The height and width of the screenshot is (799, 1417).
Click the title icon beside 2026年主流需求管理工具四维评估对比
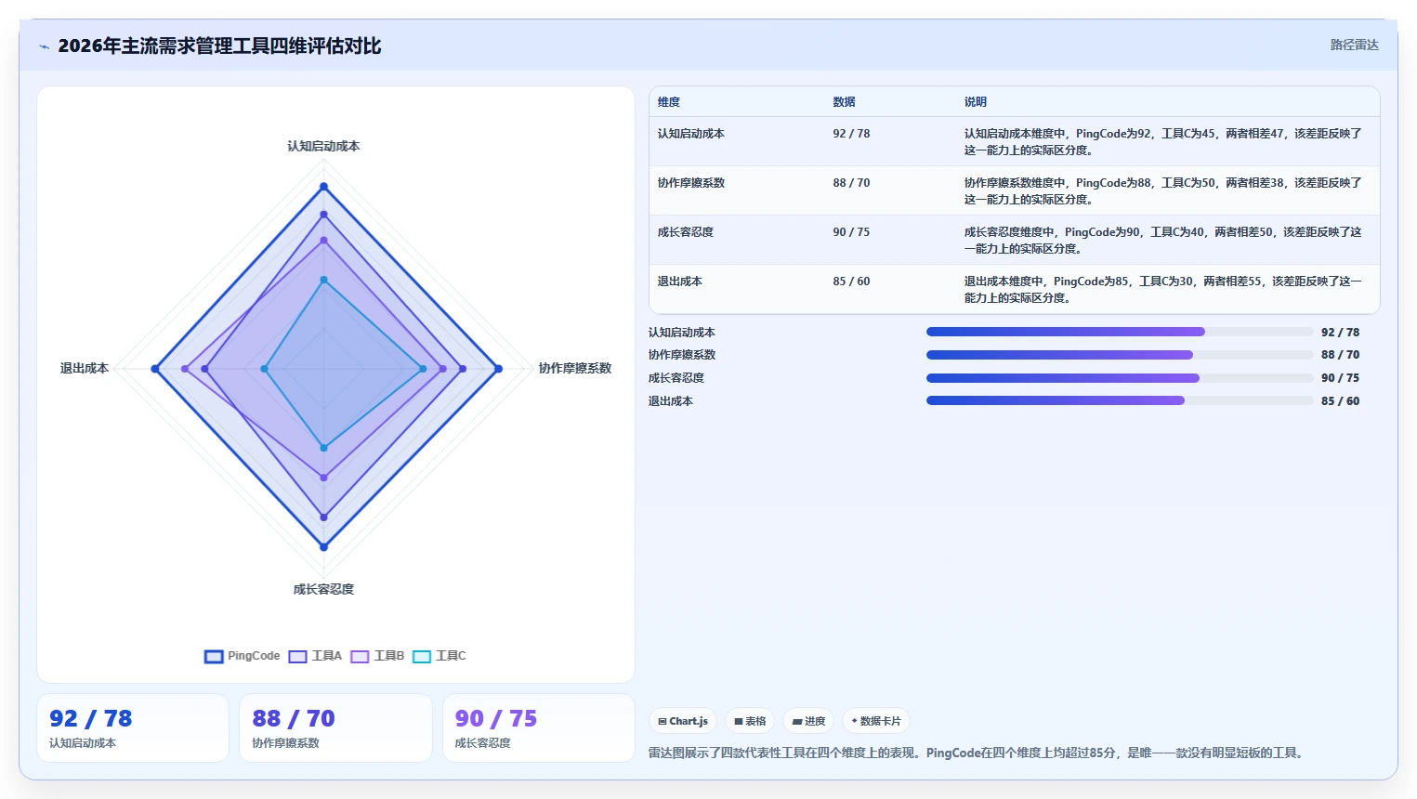44,46
